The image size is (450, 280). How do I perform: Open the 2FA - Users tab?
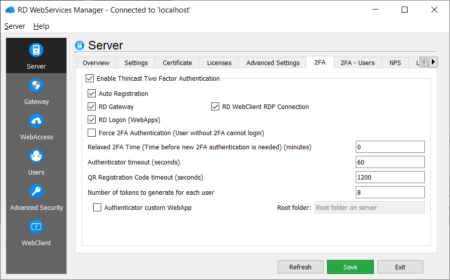(358, 63)
